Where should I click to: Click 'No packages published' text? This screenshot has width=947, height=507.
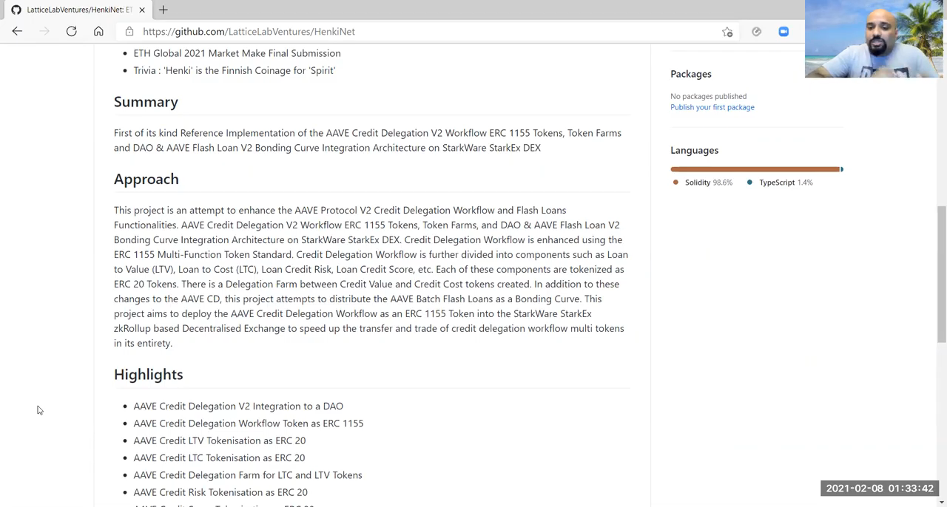[708, 96]
